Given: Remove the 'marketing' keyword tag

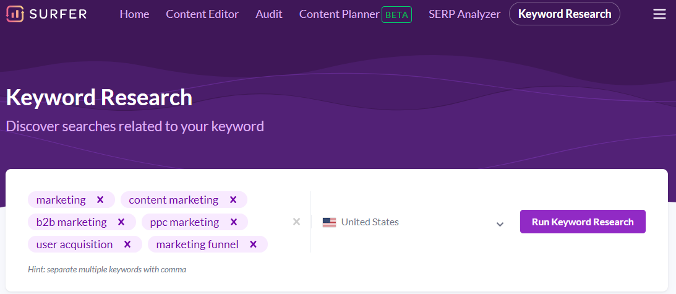Looking at the screenshot, I should click(100, 200).
